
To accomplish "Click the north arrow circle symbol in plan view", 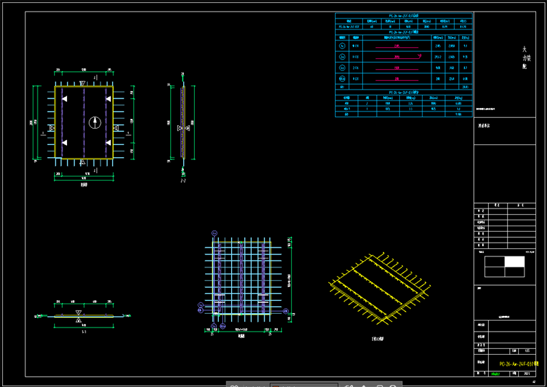I will pyautogui.click(x=95, y=122).
